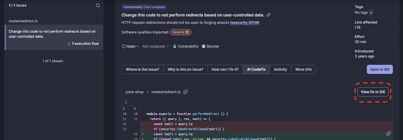Viewport: 403px width, 140px height.
Task: Click the plus icon to add tags
Action: tap(371, 13)
